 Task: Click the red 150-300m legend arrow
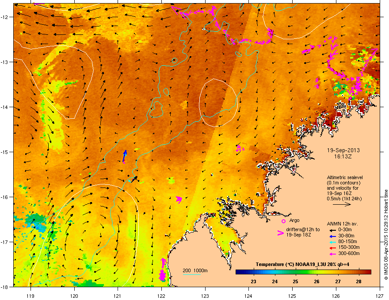[332, 247]
